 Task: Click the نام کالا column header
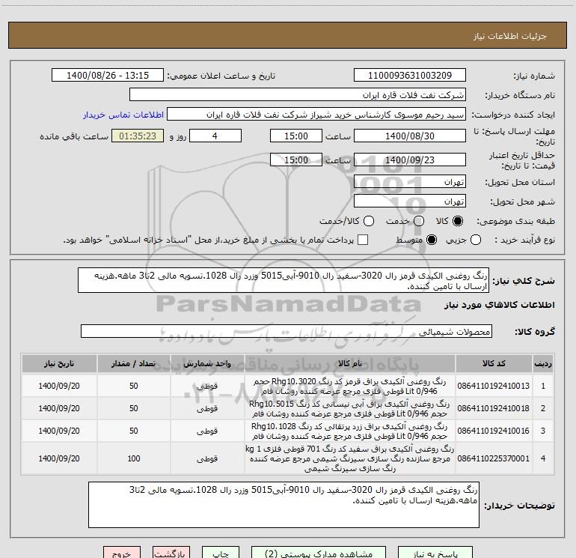click(349, 364)
